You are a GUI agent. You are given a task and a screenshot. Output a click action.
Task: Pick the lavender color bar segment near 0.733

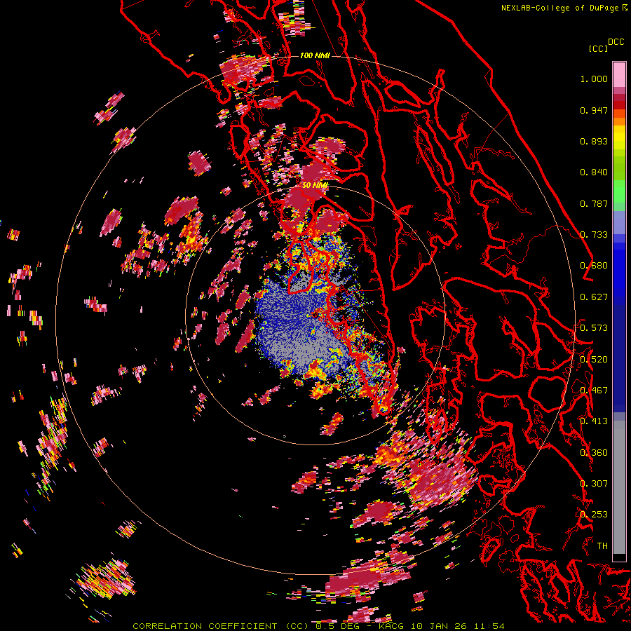pyautogui.click(x=619, y=222)
